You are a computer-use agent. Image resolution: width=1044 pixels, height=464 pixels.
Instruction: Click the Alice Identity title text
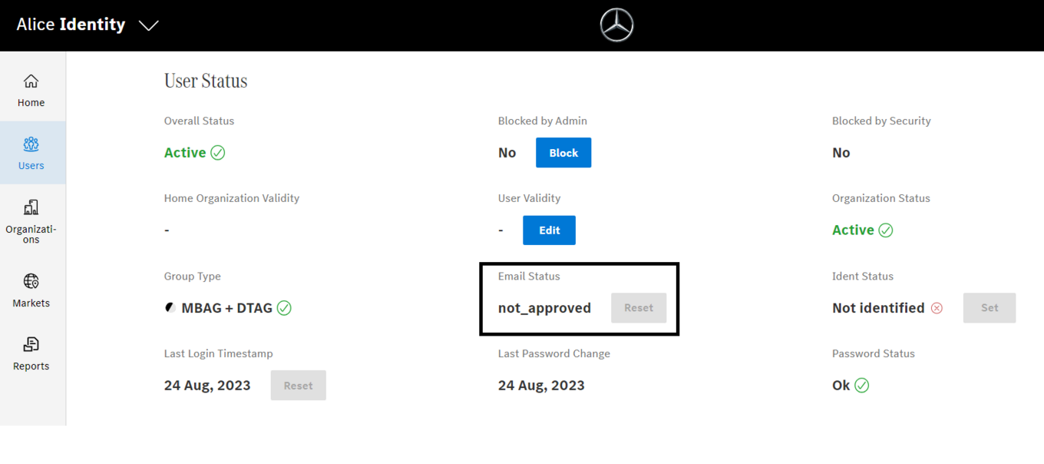click(x=71, y=25)
